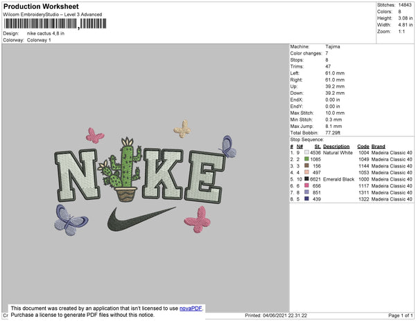
Task: Click the peach swatch in row 4
Action: tap(306, 172)
